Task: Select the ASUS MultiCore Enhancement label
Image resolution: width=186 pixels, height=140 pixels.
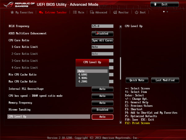Action: click(x=28, y=33)
